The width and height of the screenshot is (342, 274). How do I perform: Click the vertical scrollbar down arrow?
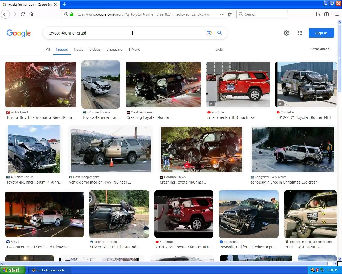(340, 259)
